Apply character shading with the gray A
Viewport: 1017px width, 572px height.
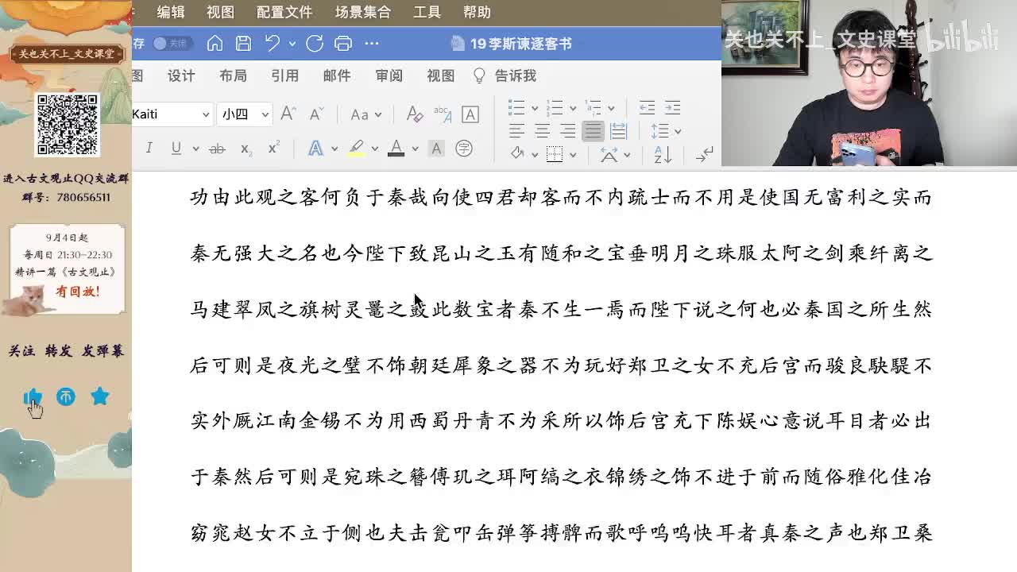coord(436,148)
